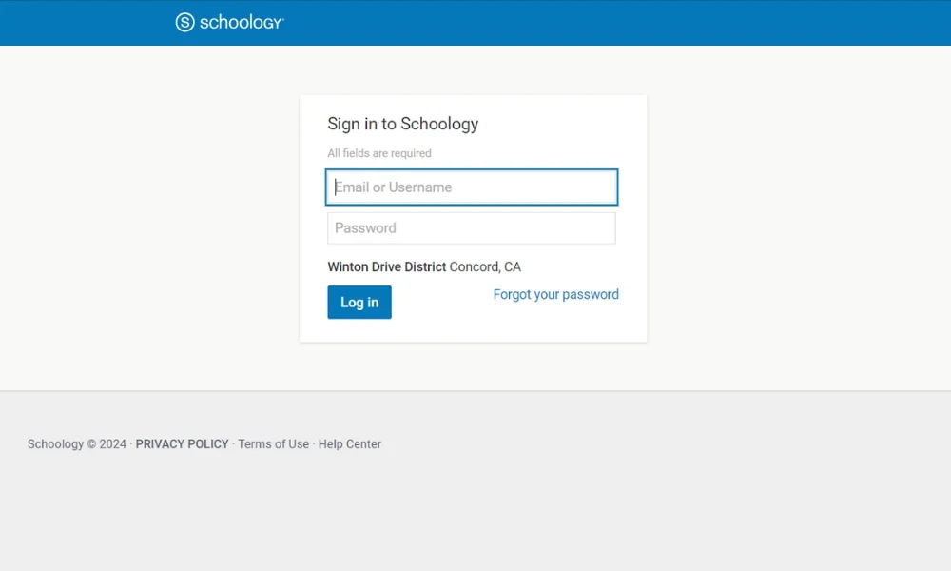Focus the Email or Username field
951x571 pixels.
[472, 187]
